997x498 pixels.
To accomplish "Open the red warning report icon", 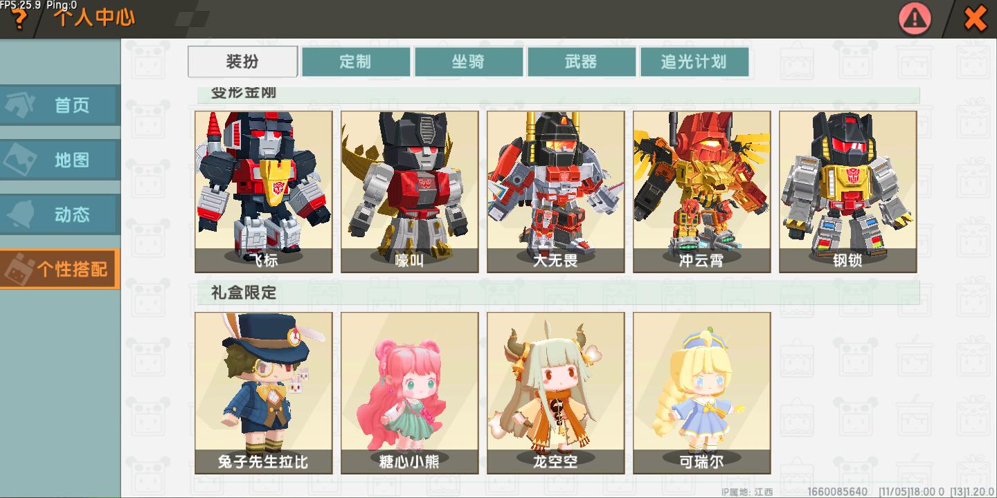I will point(915,18).
